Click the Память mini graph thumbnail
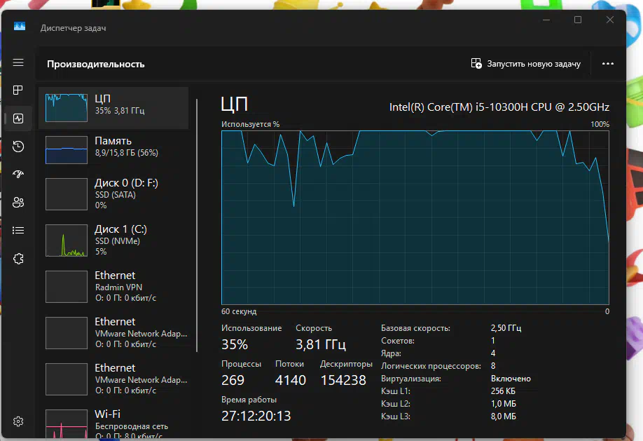 67,150
